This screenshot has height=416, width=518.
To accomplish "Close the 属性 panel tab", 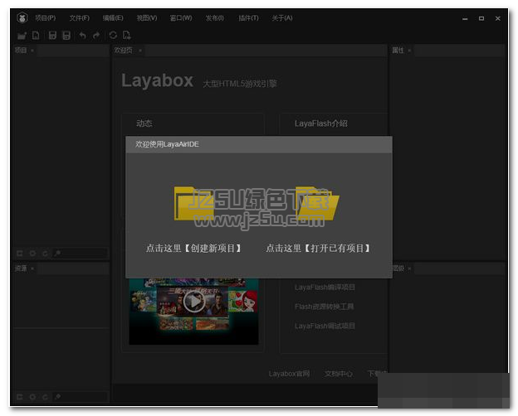I will (409, 51).
